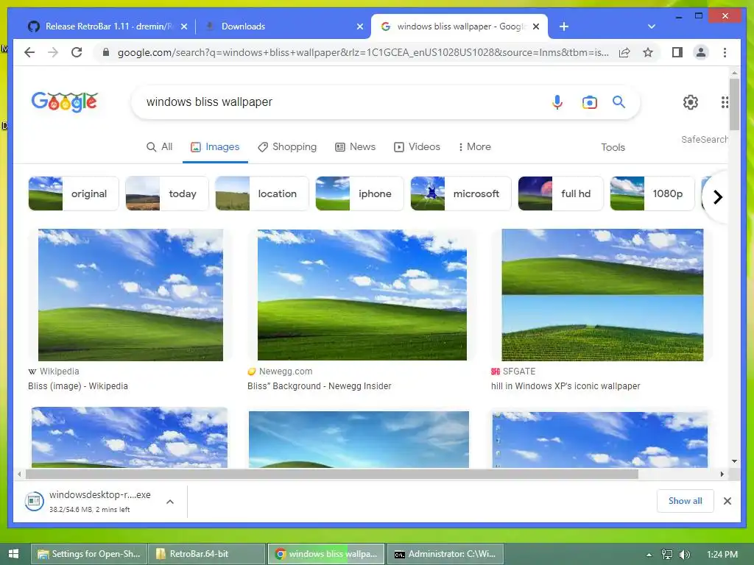Close the windows bliss wallpaper tab
Screen dimensions: 754x565
click(536, 26)
